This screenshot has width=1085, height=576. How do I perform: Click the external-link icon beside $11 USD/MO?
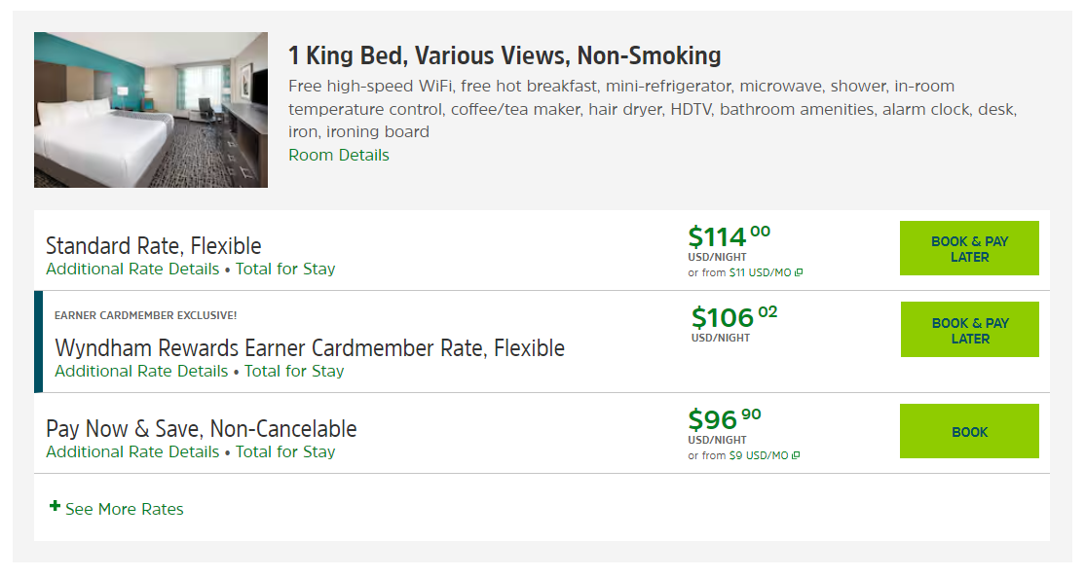[799, 273]
